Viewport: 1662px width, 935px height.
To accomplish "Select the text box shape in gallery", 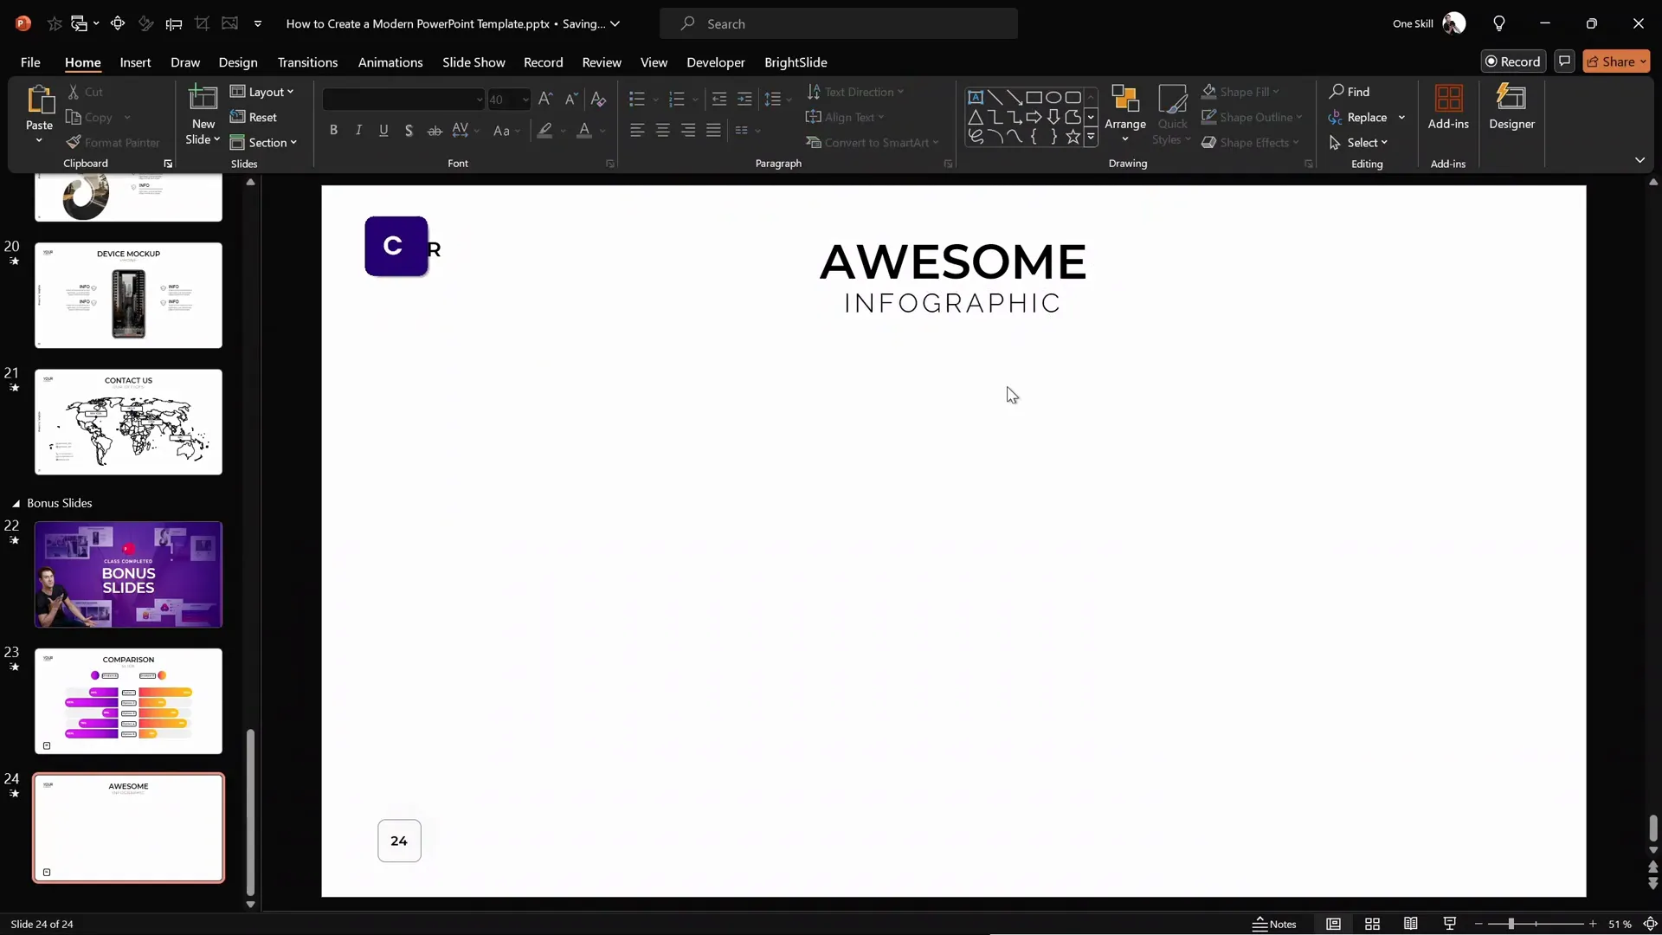I will tap(976, 97).
